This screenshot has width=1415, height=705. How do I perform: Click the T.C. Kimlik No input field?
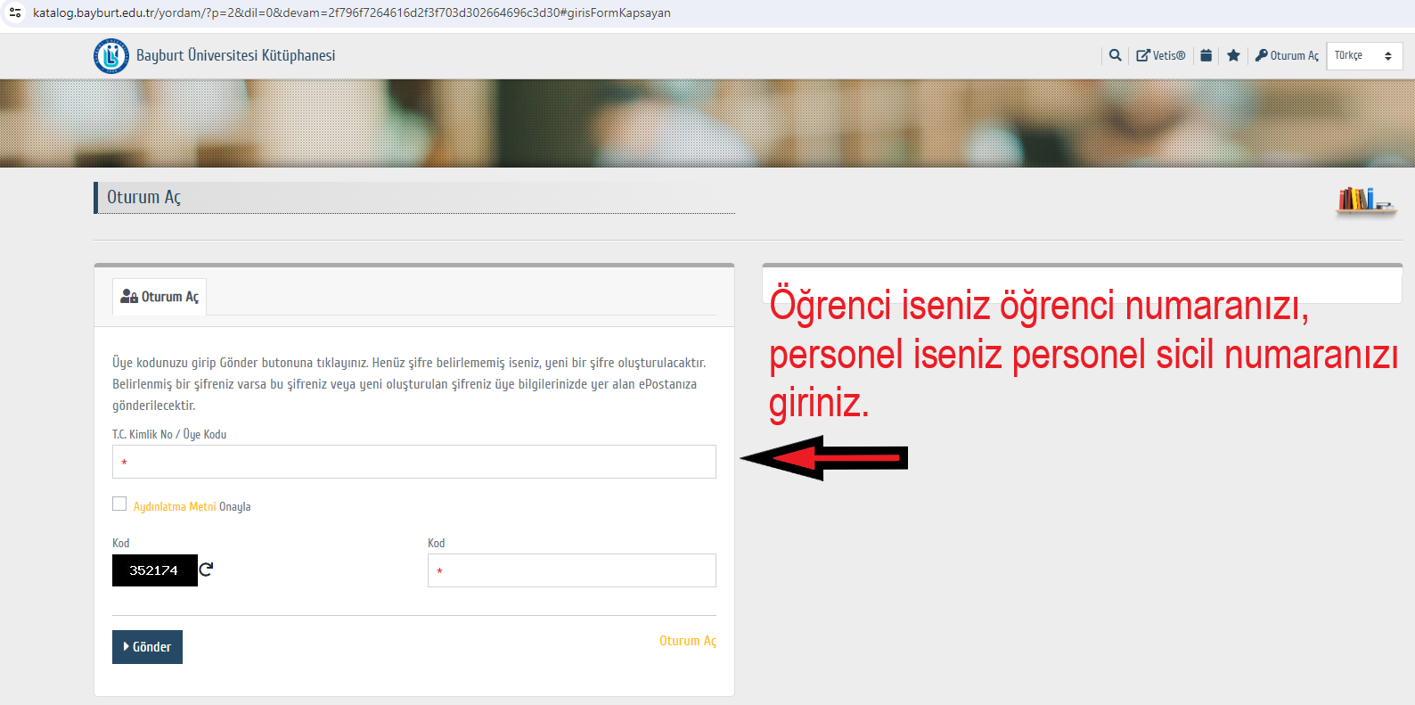413,462
